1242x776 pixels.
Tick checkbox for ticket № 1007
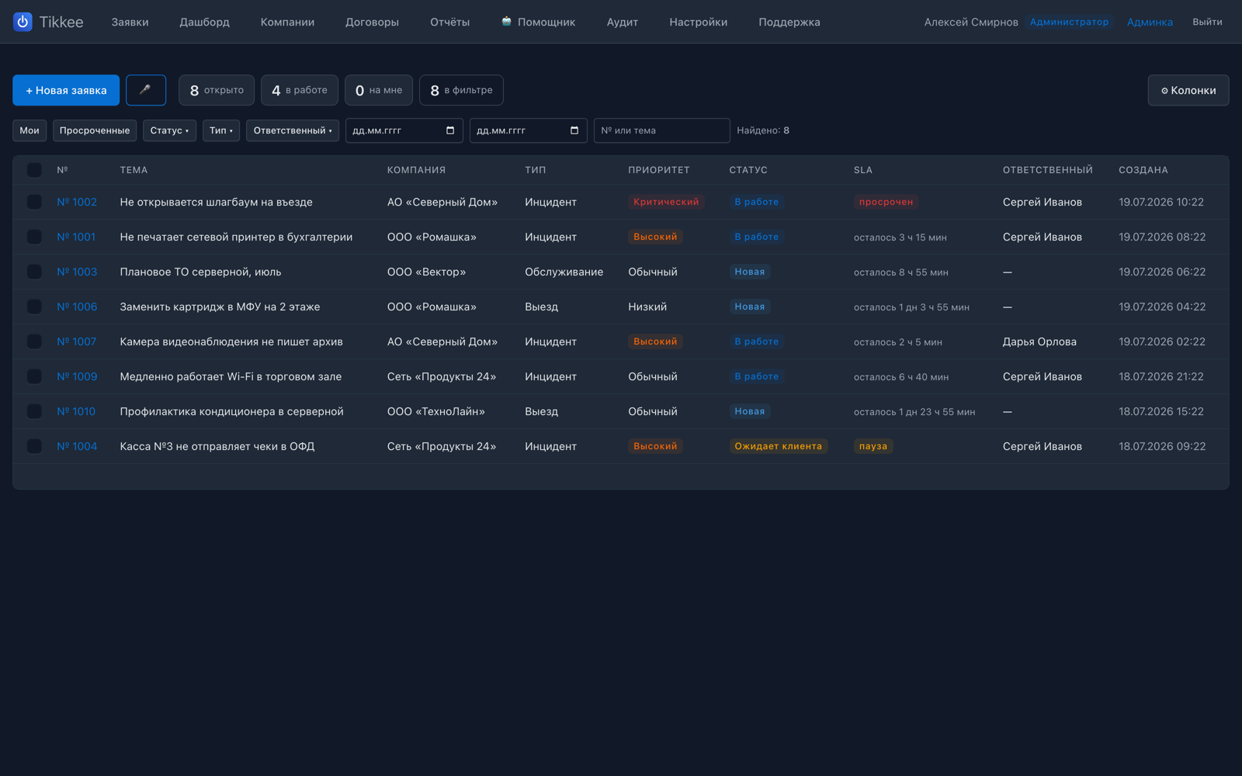[x=34, y=341]
